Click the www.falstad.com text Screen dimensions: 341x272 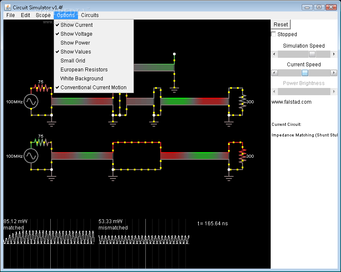(x=291, y=102)
